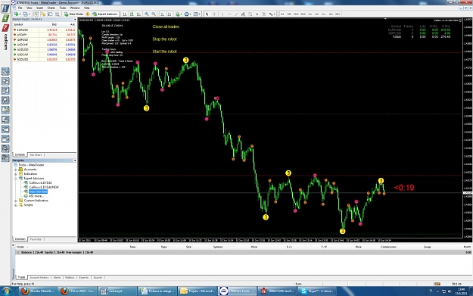The width and height of the screenshot is (473, 296).
Task: Click 'Stop the robot' label on chart
Action: pyautogui.click(x=164, y=39)
